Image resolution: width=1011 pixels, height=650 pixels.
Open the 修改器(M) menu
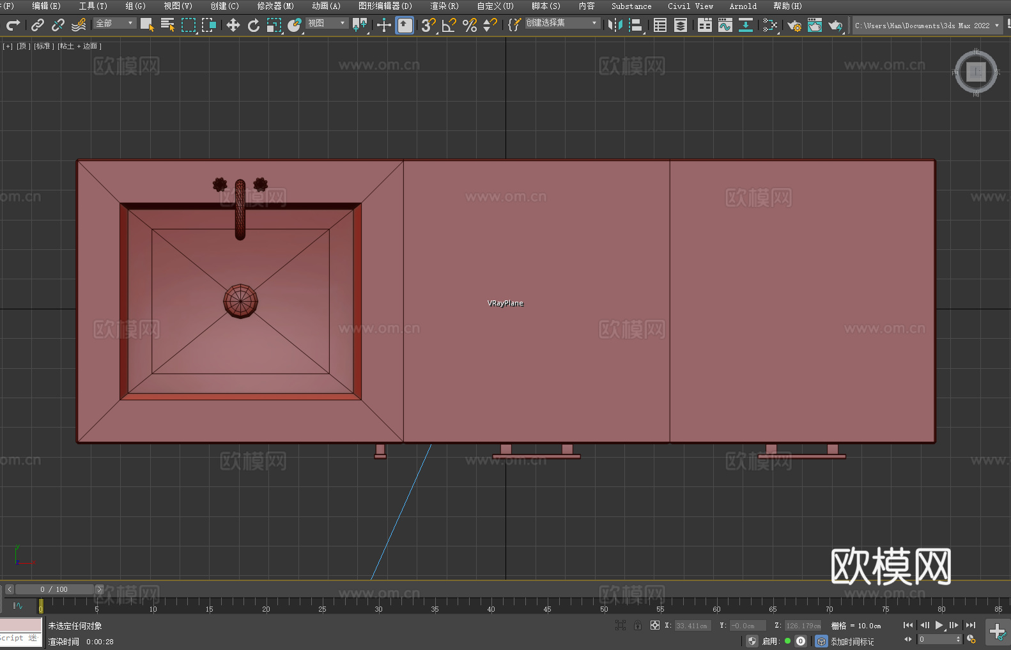[x=275, y=6]
